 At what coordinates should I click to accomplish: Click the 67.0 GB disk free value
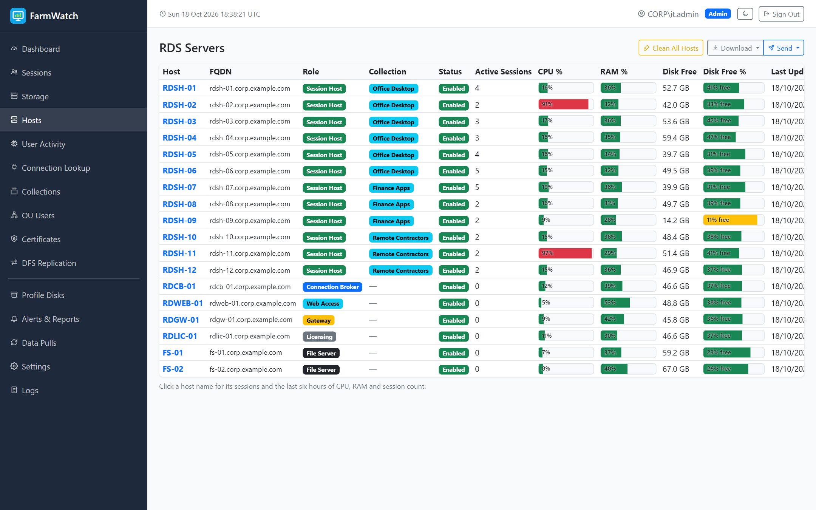tap(676, 369)
